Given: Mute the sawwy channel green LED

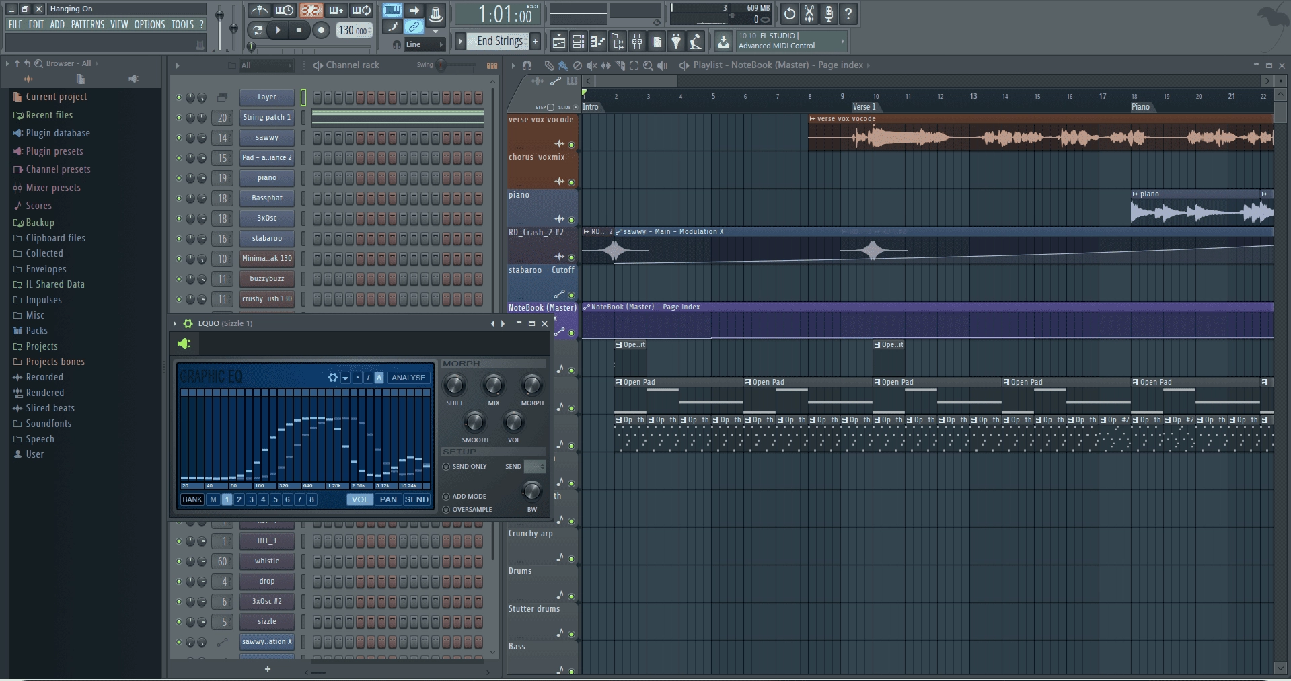Looking at the screenshot, I should [179, 138].
